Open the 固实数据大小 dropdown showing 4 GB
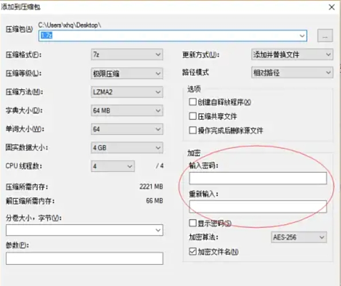The height and width of the screenshot is (286, 341). [x=127, y=148]
